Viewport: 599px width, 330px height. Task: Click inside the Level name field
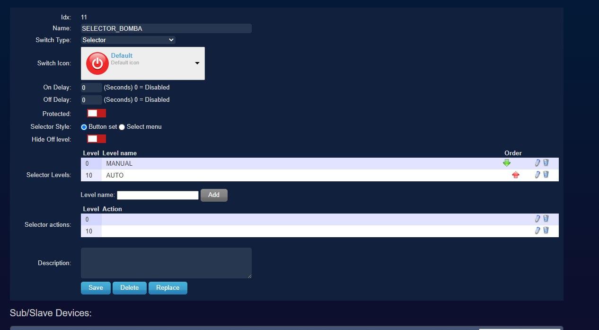coord(158,195)
